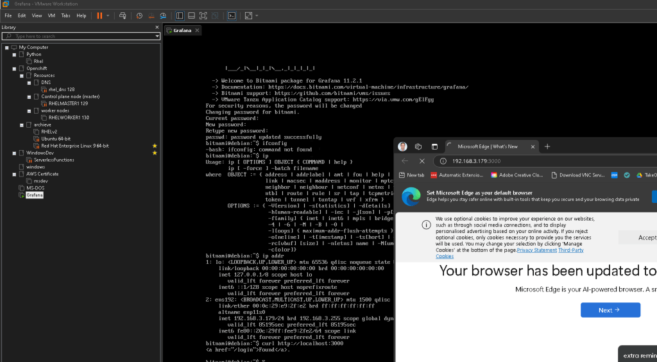Open the Library search dropdown arrow
657x362 pixels.
(157, 36)
